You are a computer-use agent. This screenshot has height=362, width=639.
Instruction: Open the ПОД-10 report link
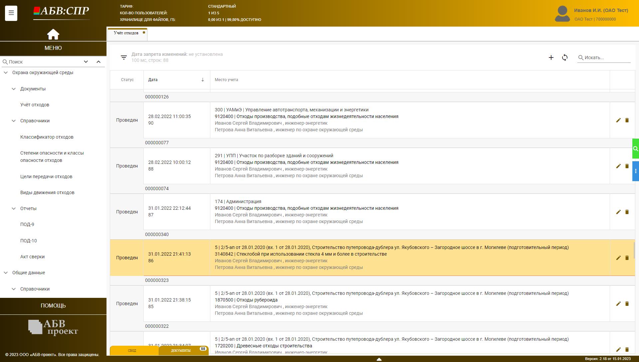click(x=28, y=241)
